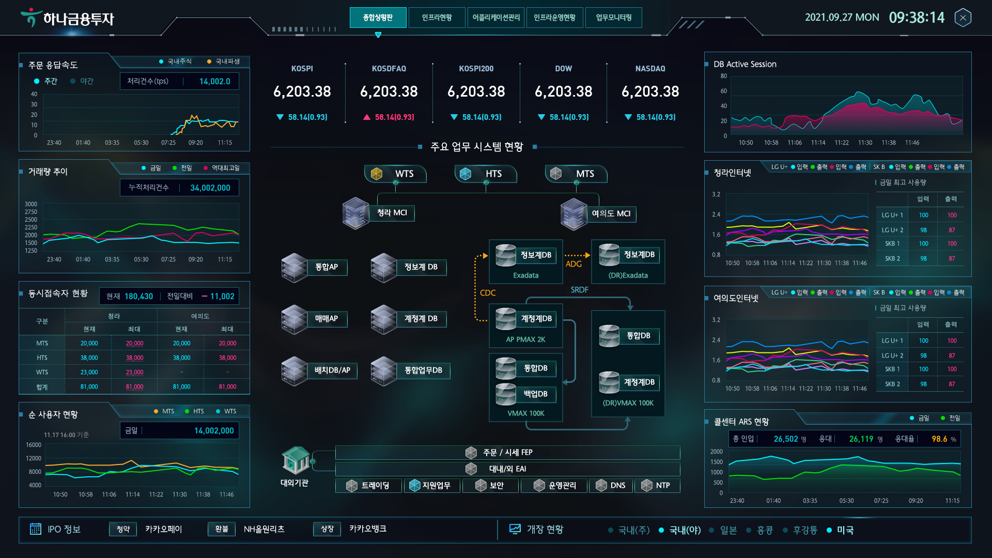Click the DNS cube icon
The height and width of the screenshot is (558, 992).
pos(601,486)
